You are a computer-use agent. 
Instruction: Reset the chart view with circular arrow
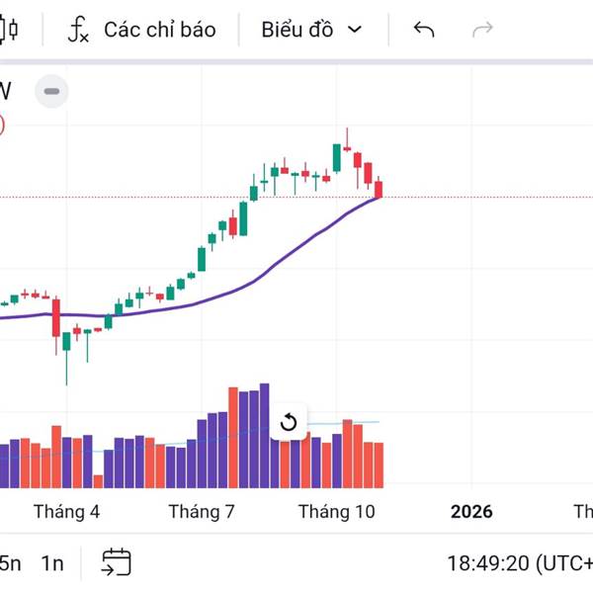[x=289, y=423]
